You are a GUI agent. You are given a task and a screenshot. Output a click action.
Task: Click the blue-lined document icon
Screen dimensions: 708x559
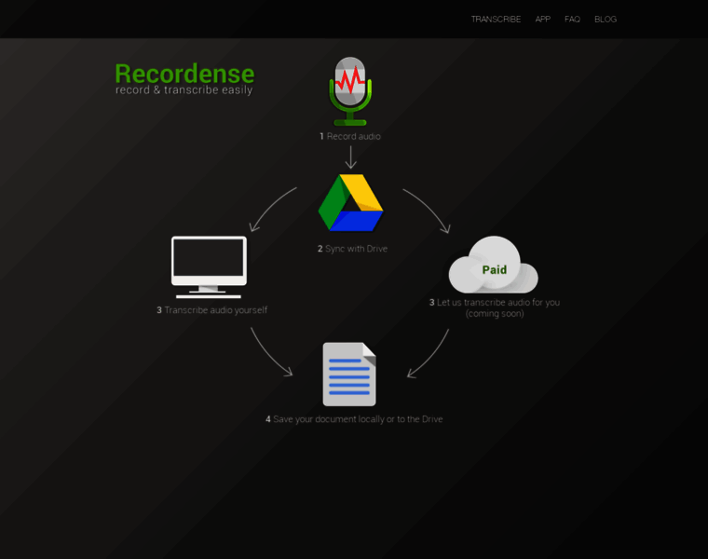pyautogui.click(x=349, y=374)
